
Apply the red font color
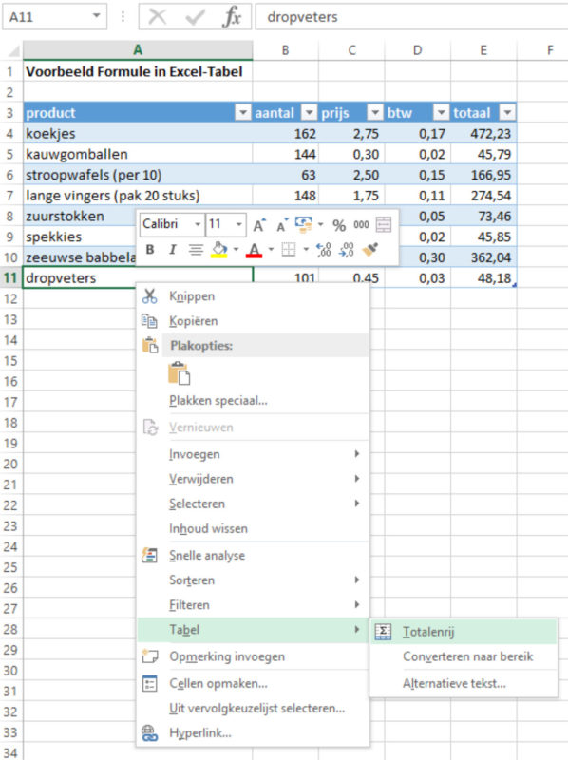(254, 250)
